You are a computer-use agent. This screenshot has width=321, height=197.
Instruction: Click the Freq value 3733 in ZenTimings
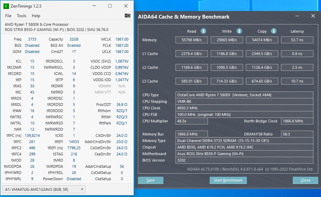pos(32,39)
